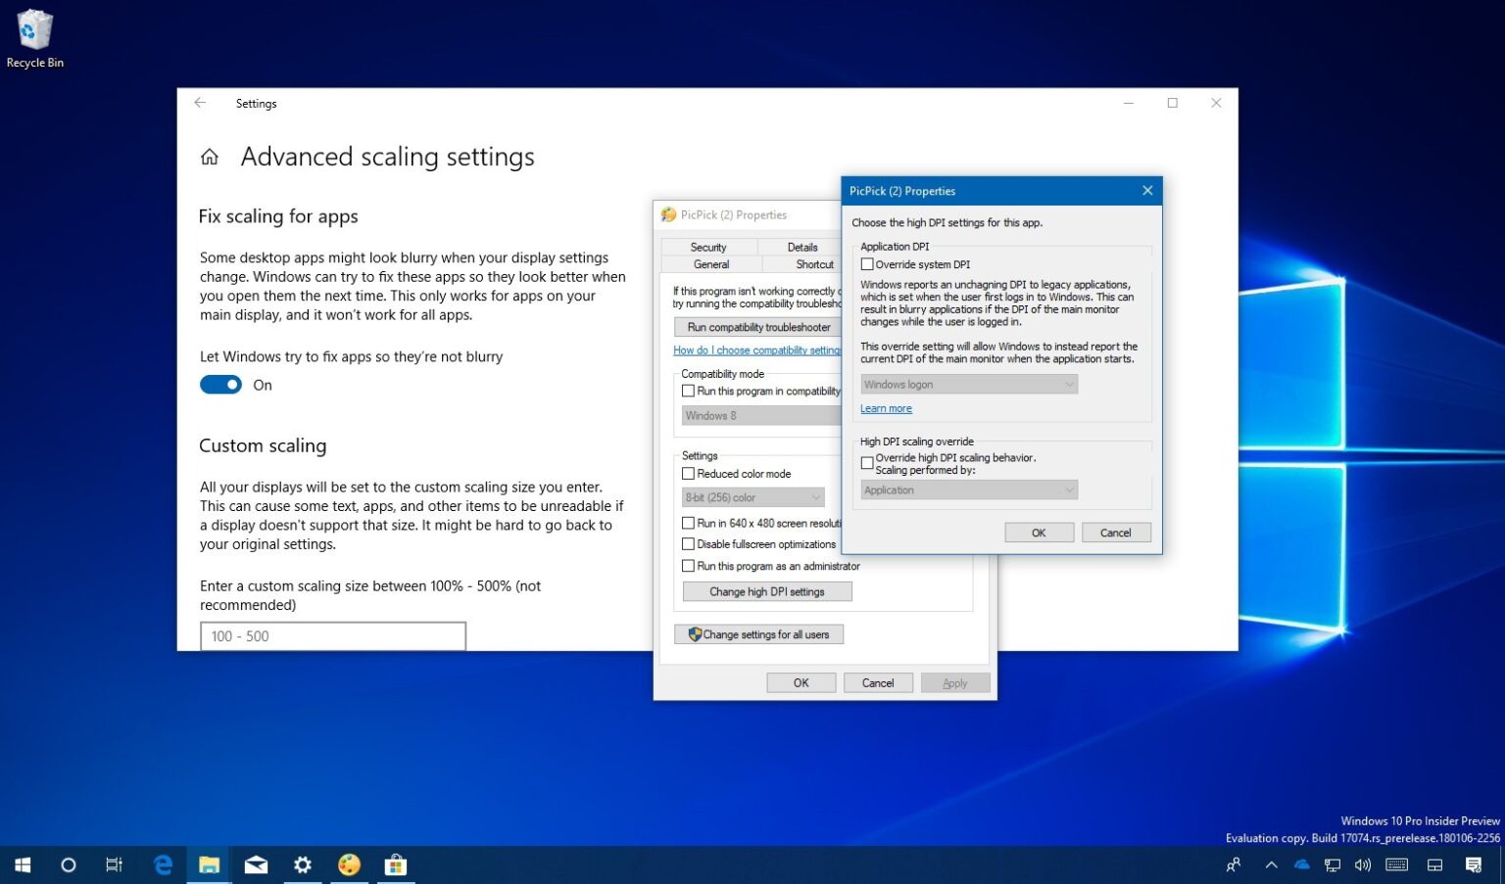Enable Run this program as an administrator

pos(688,566)
